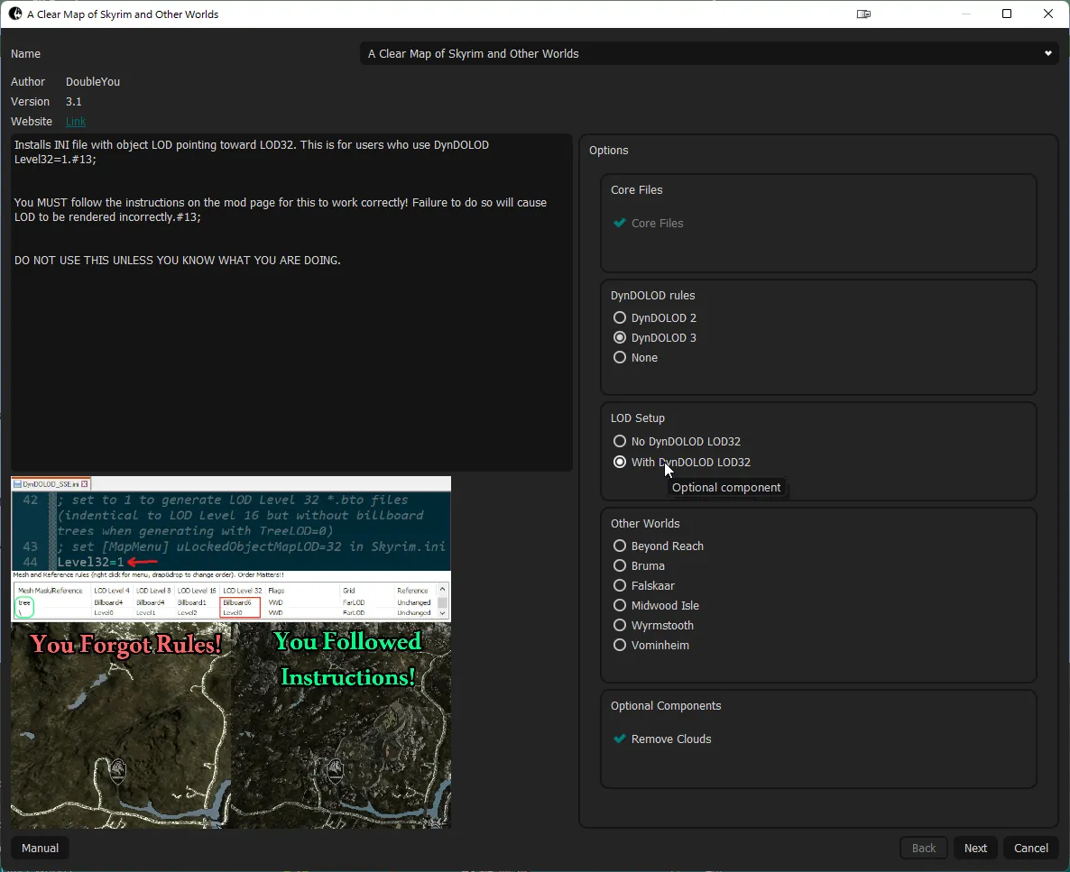Click the Back button
1070x872 pixels.
click(x=923, y=849)
